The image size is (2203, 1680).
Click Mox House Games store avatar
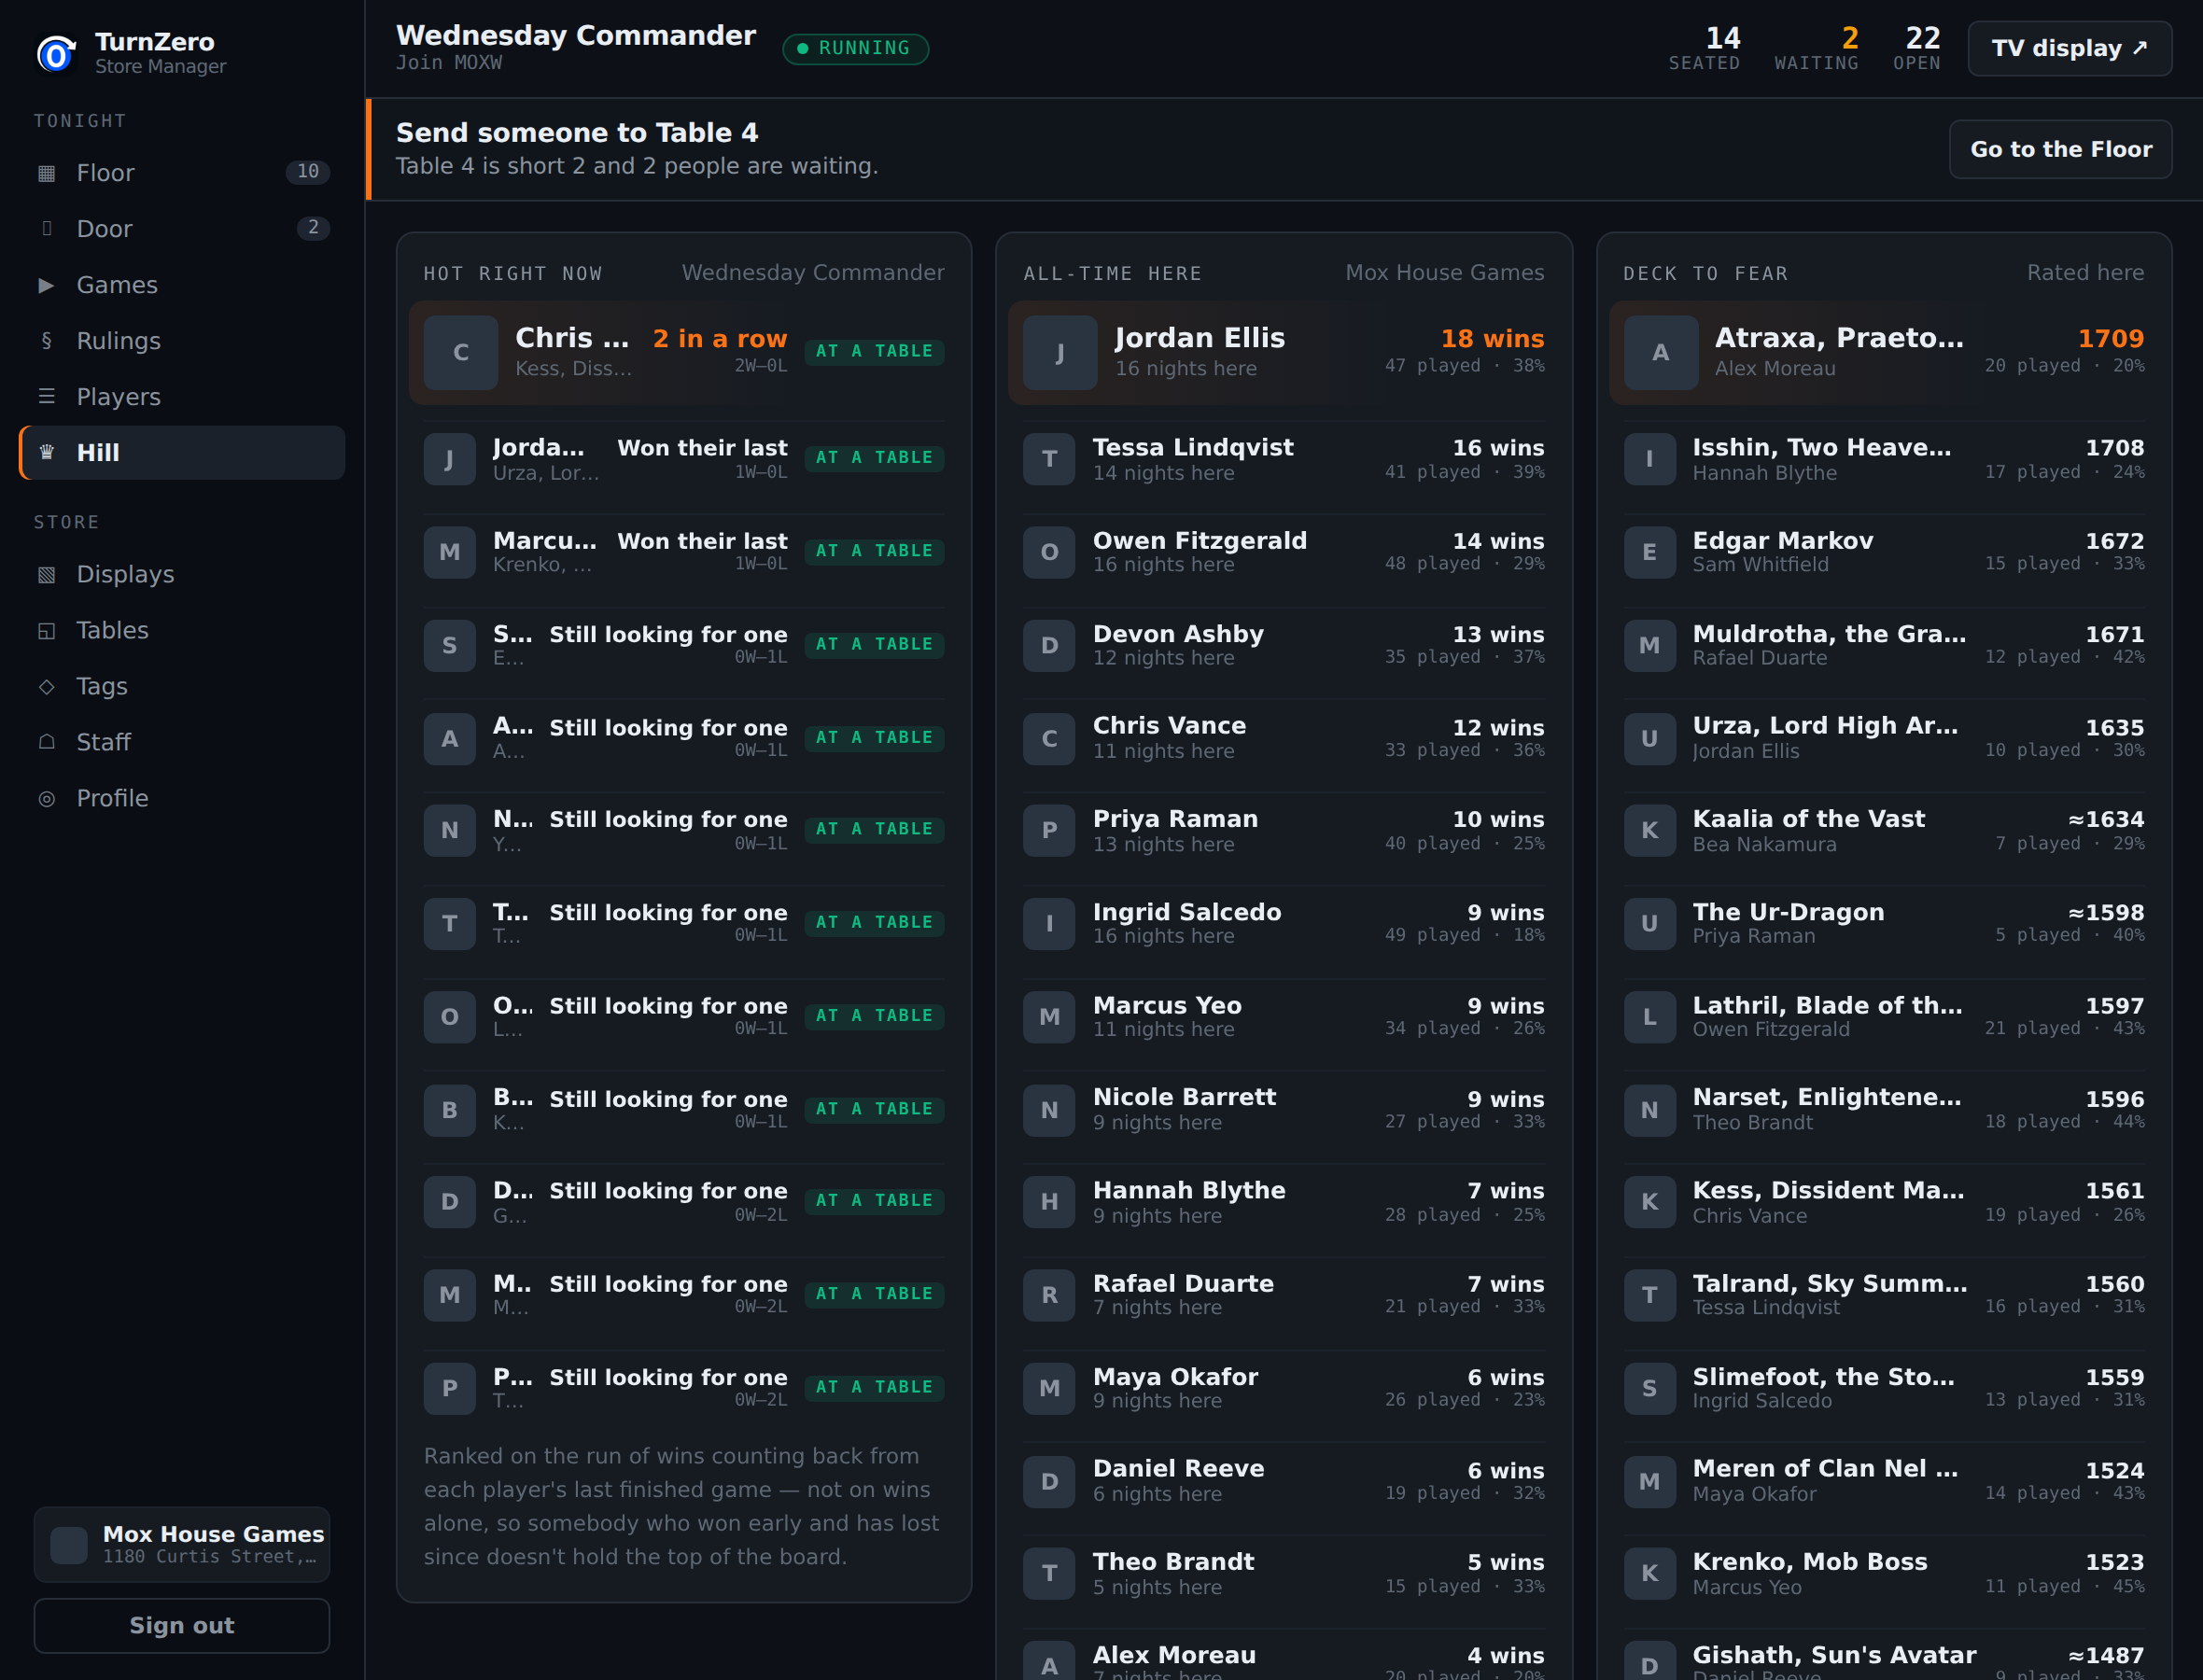69,1545
